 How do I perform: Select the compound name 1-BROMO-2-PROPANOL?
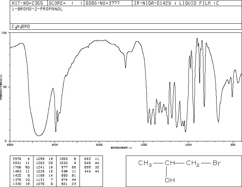38,9
